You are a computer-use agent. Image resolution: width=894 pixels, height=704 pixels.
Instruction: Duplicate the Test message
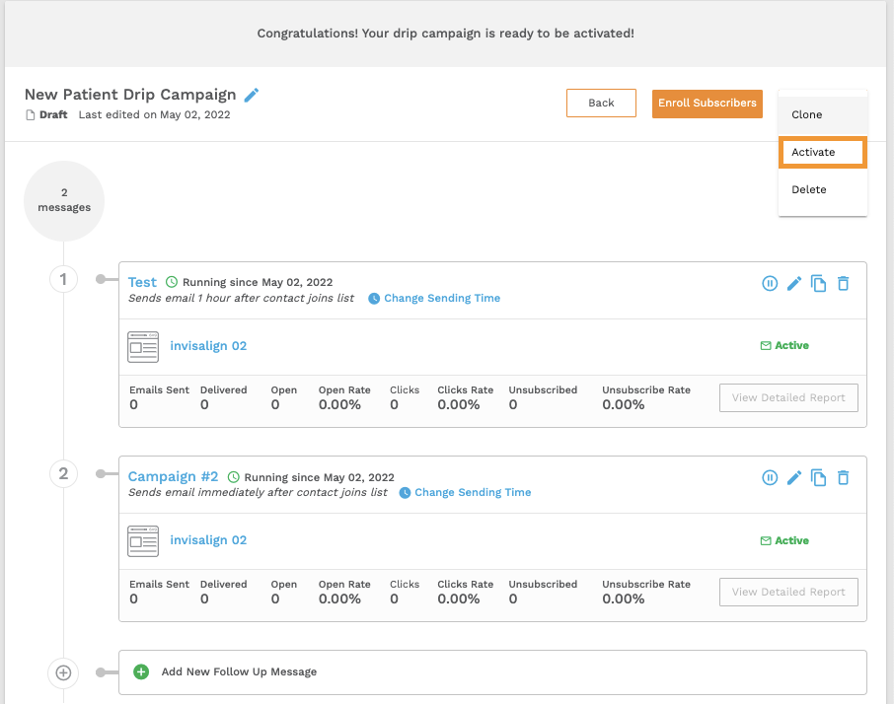click(819, 283)
